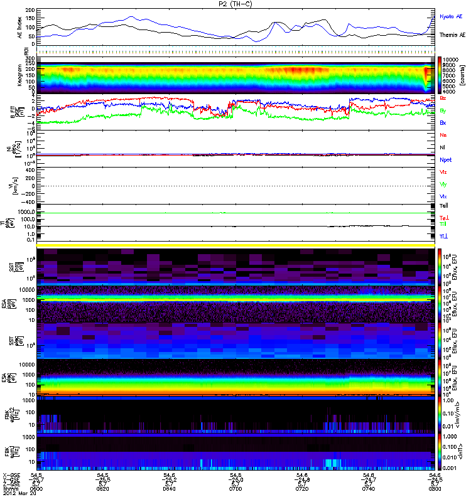The height and width of the screenshot is (502, 471).
Task: Click the 0640 time axis label
Action: (169, 489)
